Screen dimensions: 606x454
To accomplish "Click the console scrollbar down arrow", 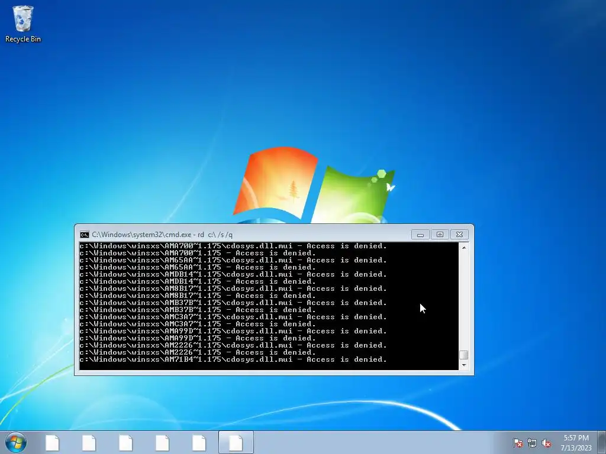I will [x=464, y=365].
